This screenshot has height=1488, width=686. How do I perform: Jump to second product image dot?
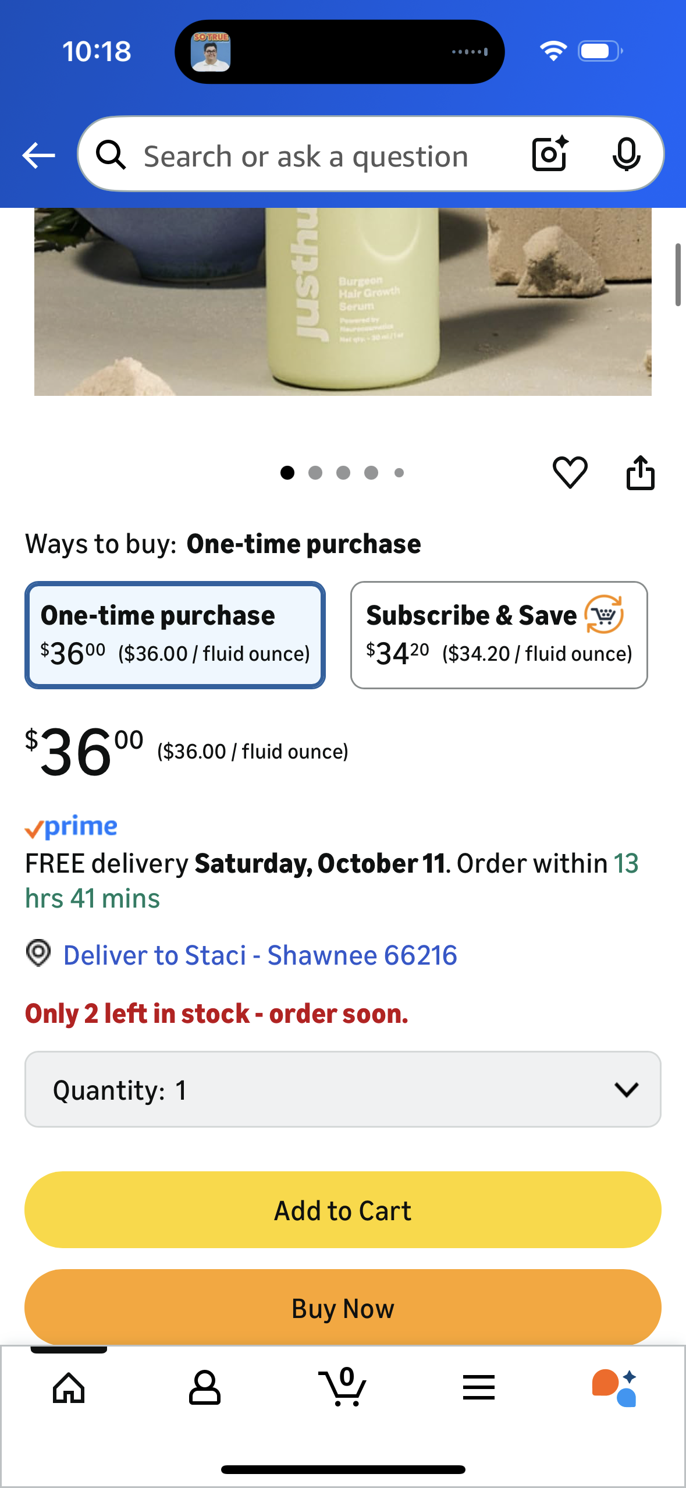pyautogui.click(x=315, y=473)
